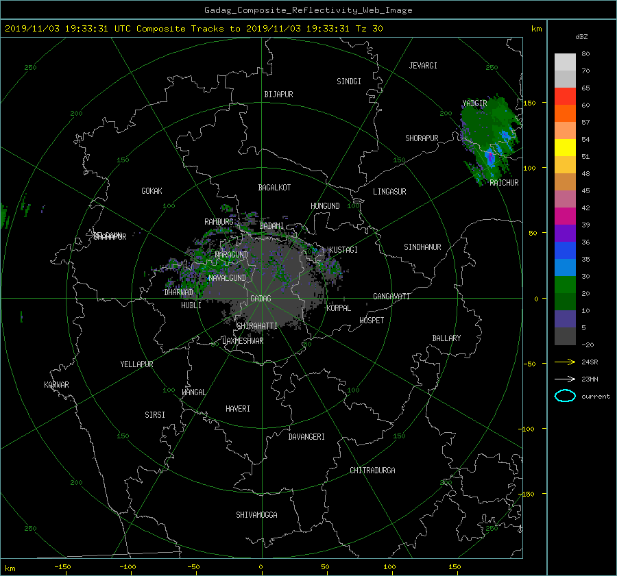Click the white 23MN arrow legend icon

tap(565, 379)
